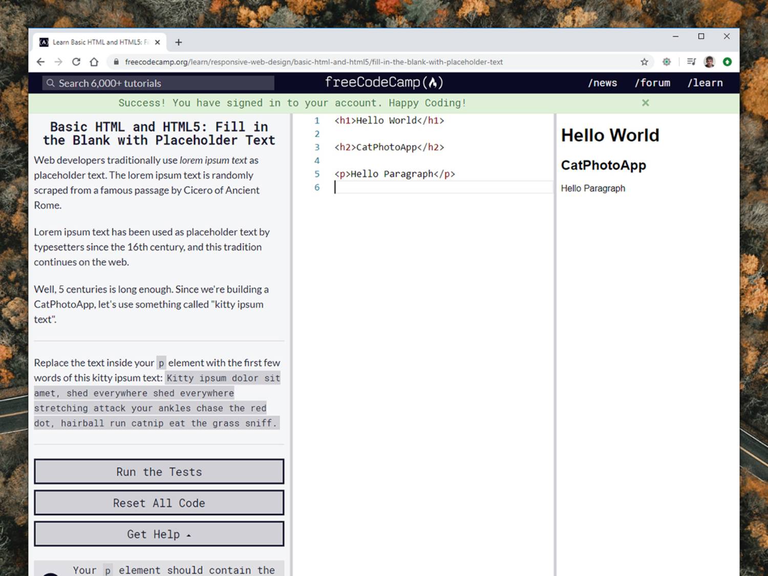Open the user profile avatar
This screenshot has width=768, height=576.
coord(709,62)
